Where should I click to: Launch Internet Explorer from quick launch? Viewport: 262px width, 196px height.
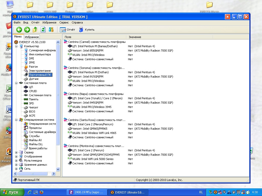click(x=30, y=192)
